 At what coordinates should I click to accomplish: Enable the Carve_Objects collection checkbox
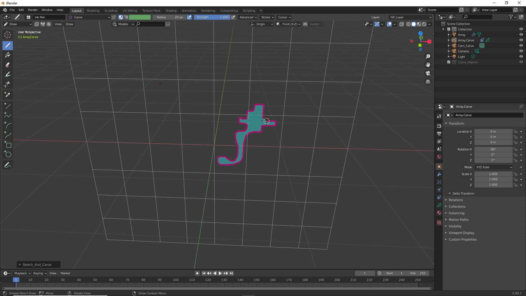tap(449, 62)
